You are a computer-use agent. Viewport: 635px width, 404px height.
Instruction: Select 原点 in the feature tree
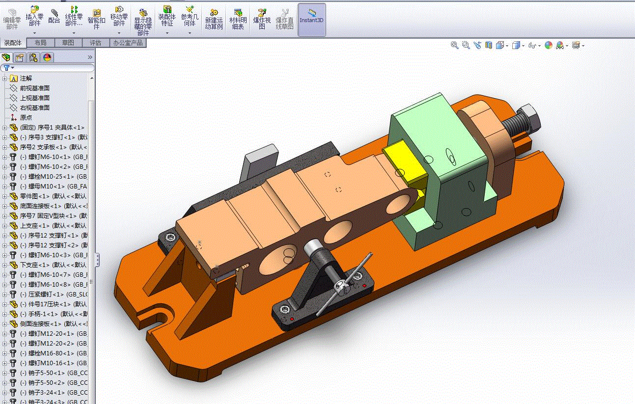coord(26,117)
